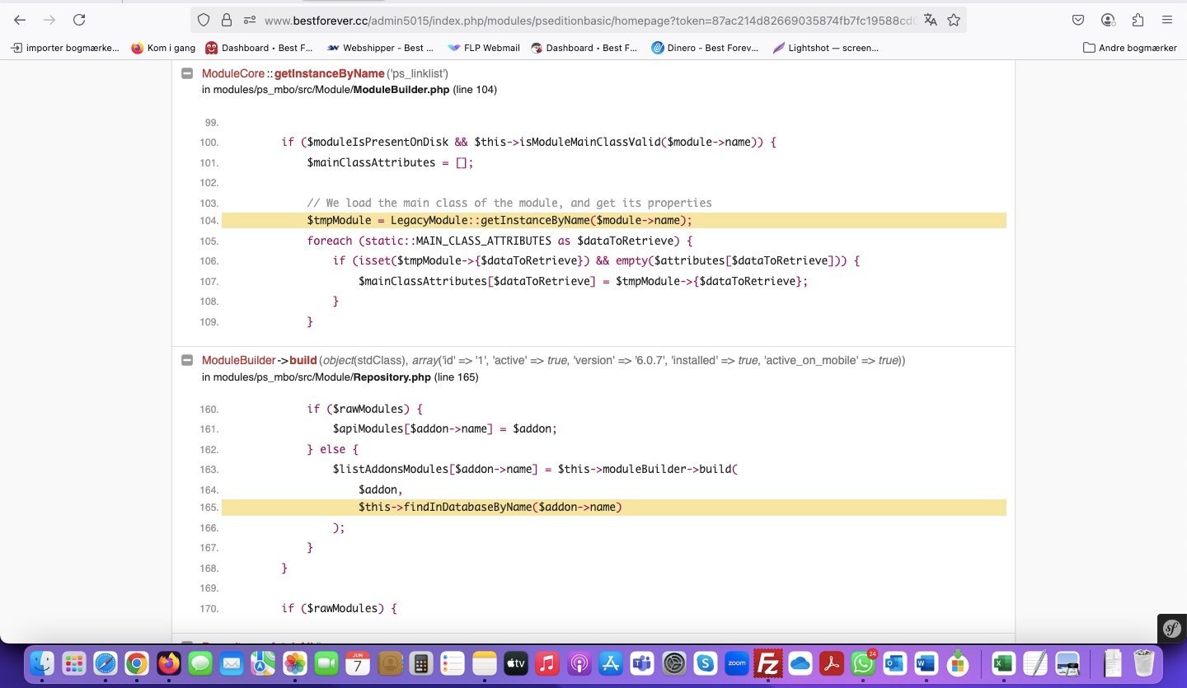Image resolution: width=1187 pixels, height=688 pixels.
Task: Open the Trash in the Dock
Action: (1144, 663)
